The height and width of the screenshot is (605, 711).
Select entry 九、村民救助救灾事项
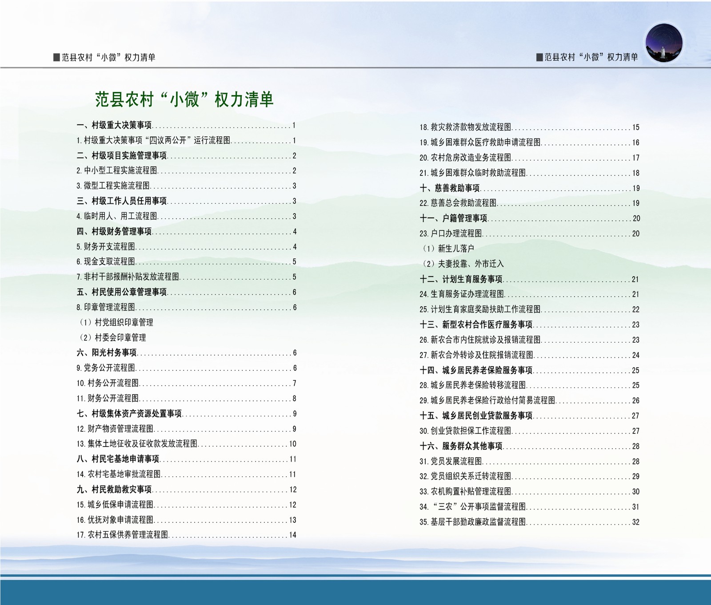pos(186,490)
